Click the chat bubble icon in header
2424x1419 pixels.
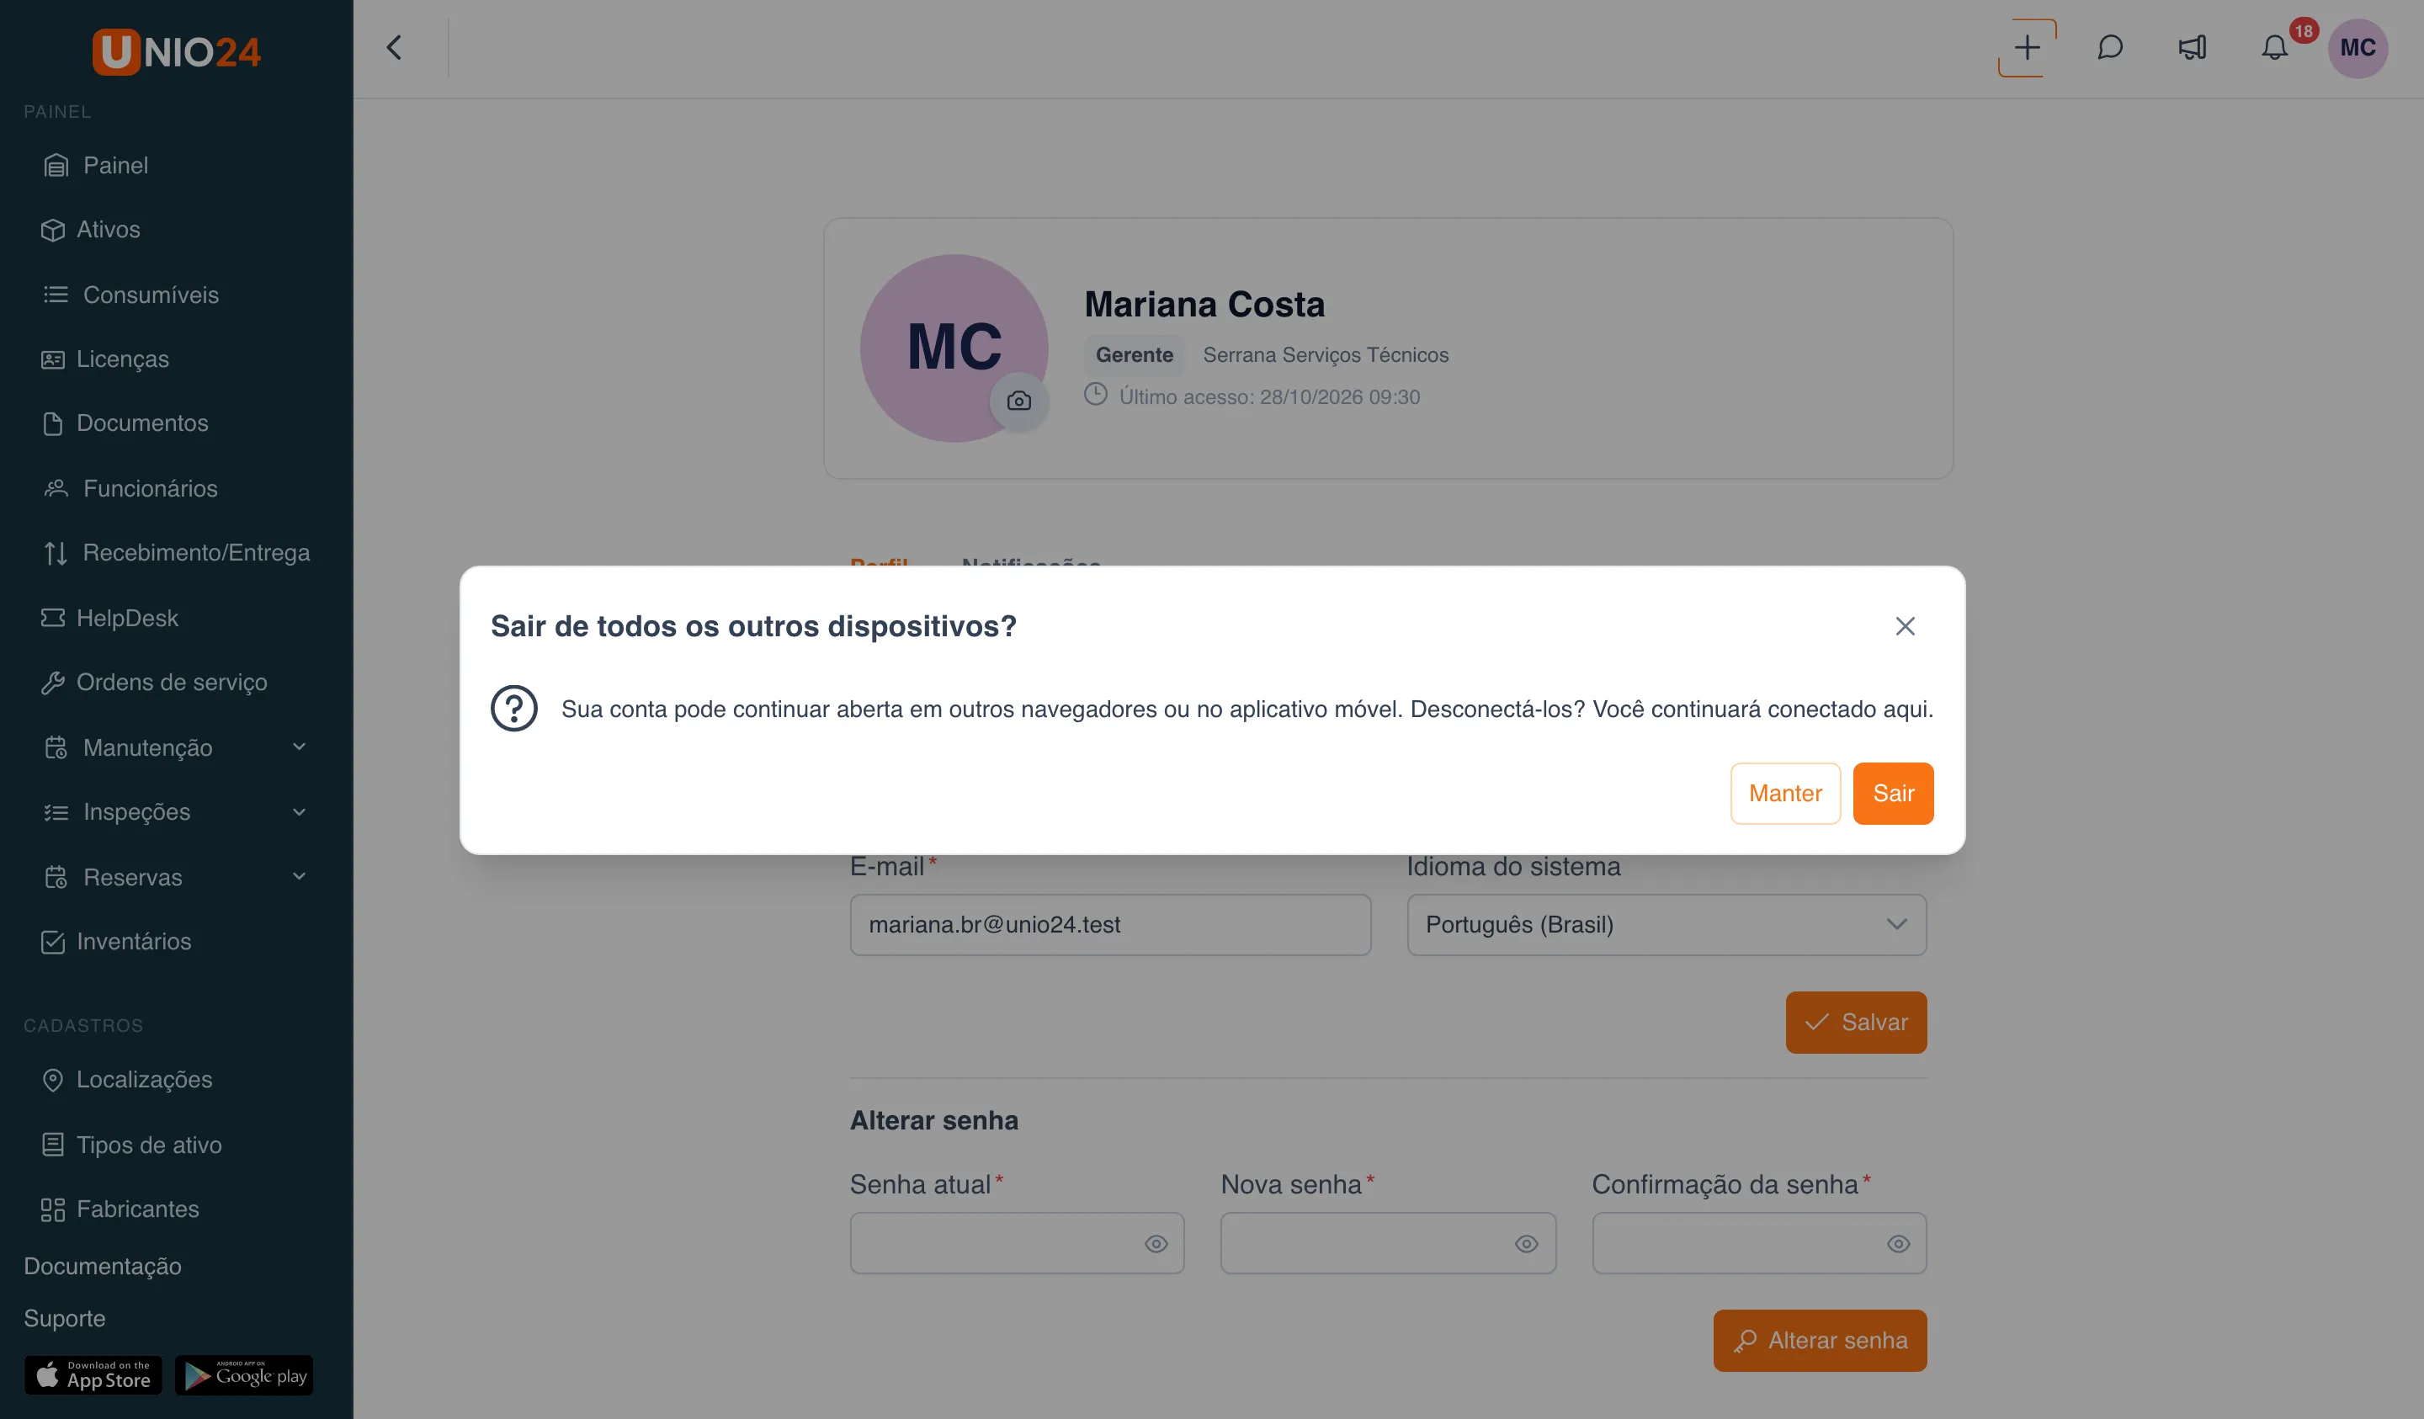tap(2109, 48)
